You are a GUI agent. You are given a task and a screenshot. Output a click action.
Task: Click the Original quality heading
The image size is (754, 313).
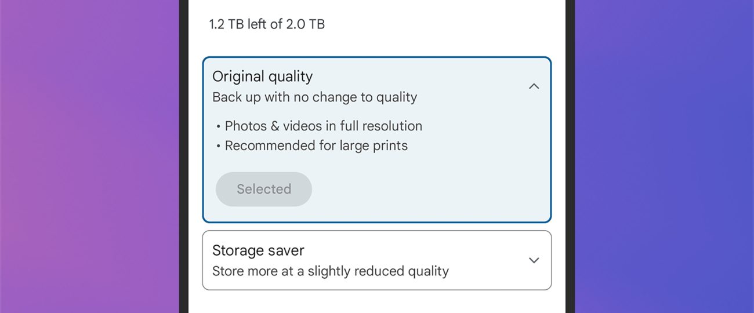262,77
